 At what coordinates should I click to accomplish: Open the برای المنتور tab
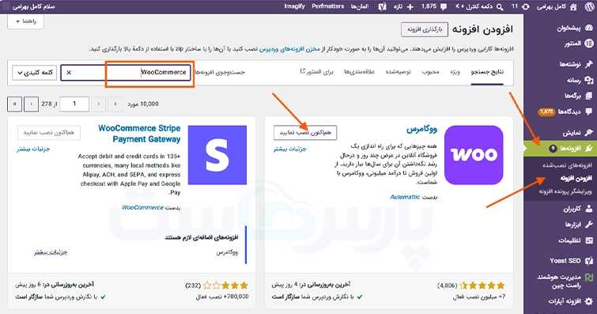317,72
